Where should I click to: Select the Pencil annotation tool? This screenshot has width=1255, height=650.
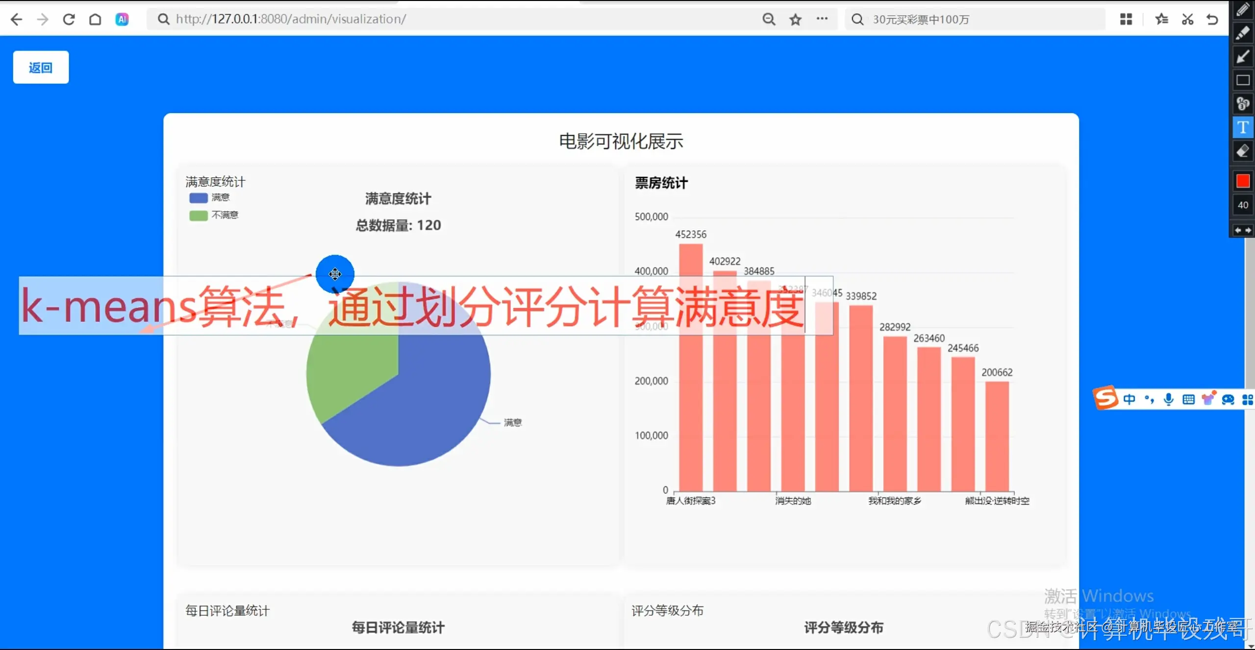coord(1243,9)
